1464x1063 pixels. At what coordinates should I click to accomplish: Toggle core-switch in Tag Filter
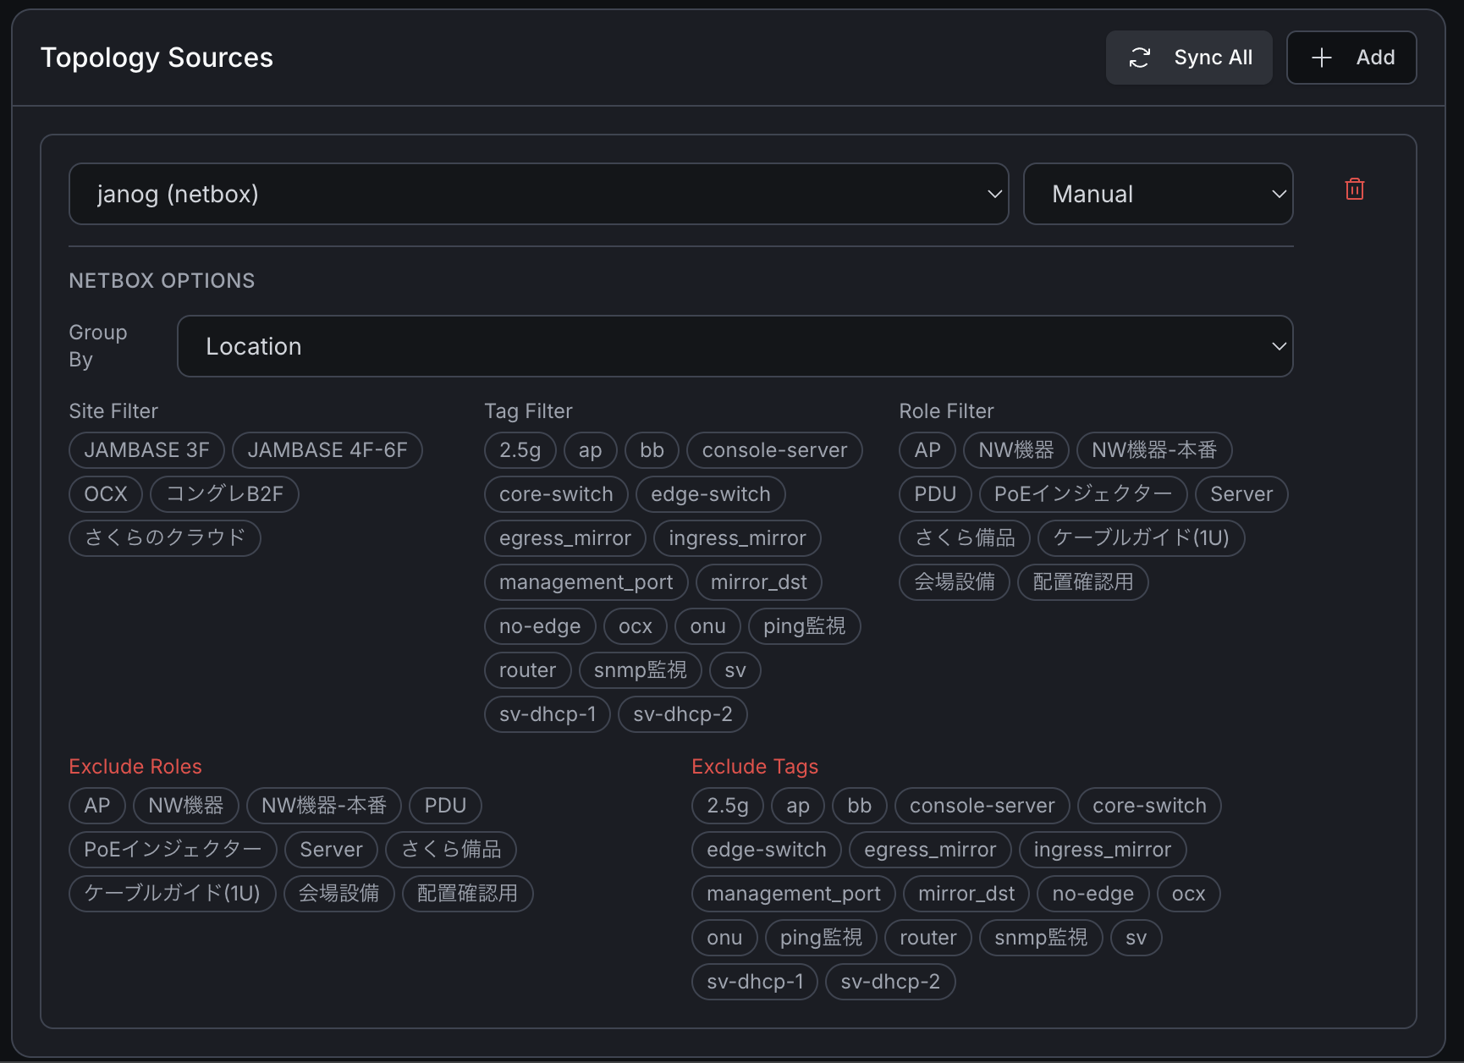point(555,494)
